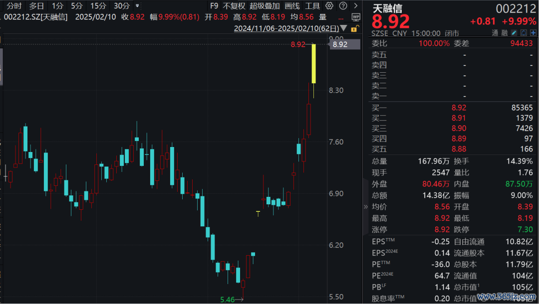The height and width of the screenshot is (304, 539).
Task: Open chart settings gear icon
Action: tap(329, 6)
